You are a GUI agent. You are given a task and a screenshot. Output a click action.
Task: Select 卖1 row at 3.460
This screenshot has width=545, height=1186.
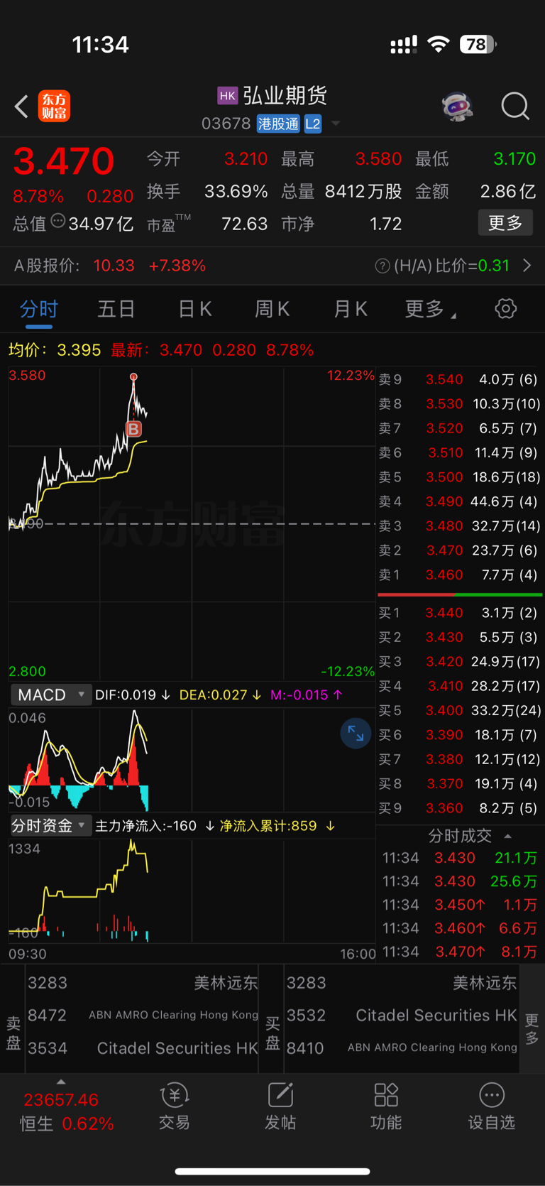459,575
